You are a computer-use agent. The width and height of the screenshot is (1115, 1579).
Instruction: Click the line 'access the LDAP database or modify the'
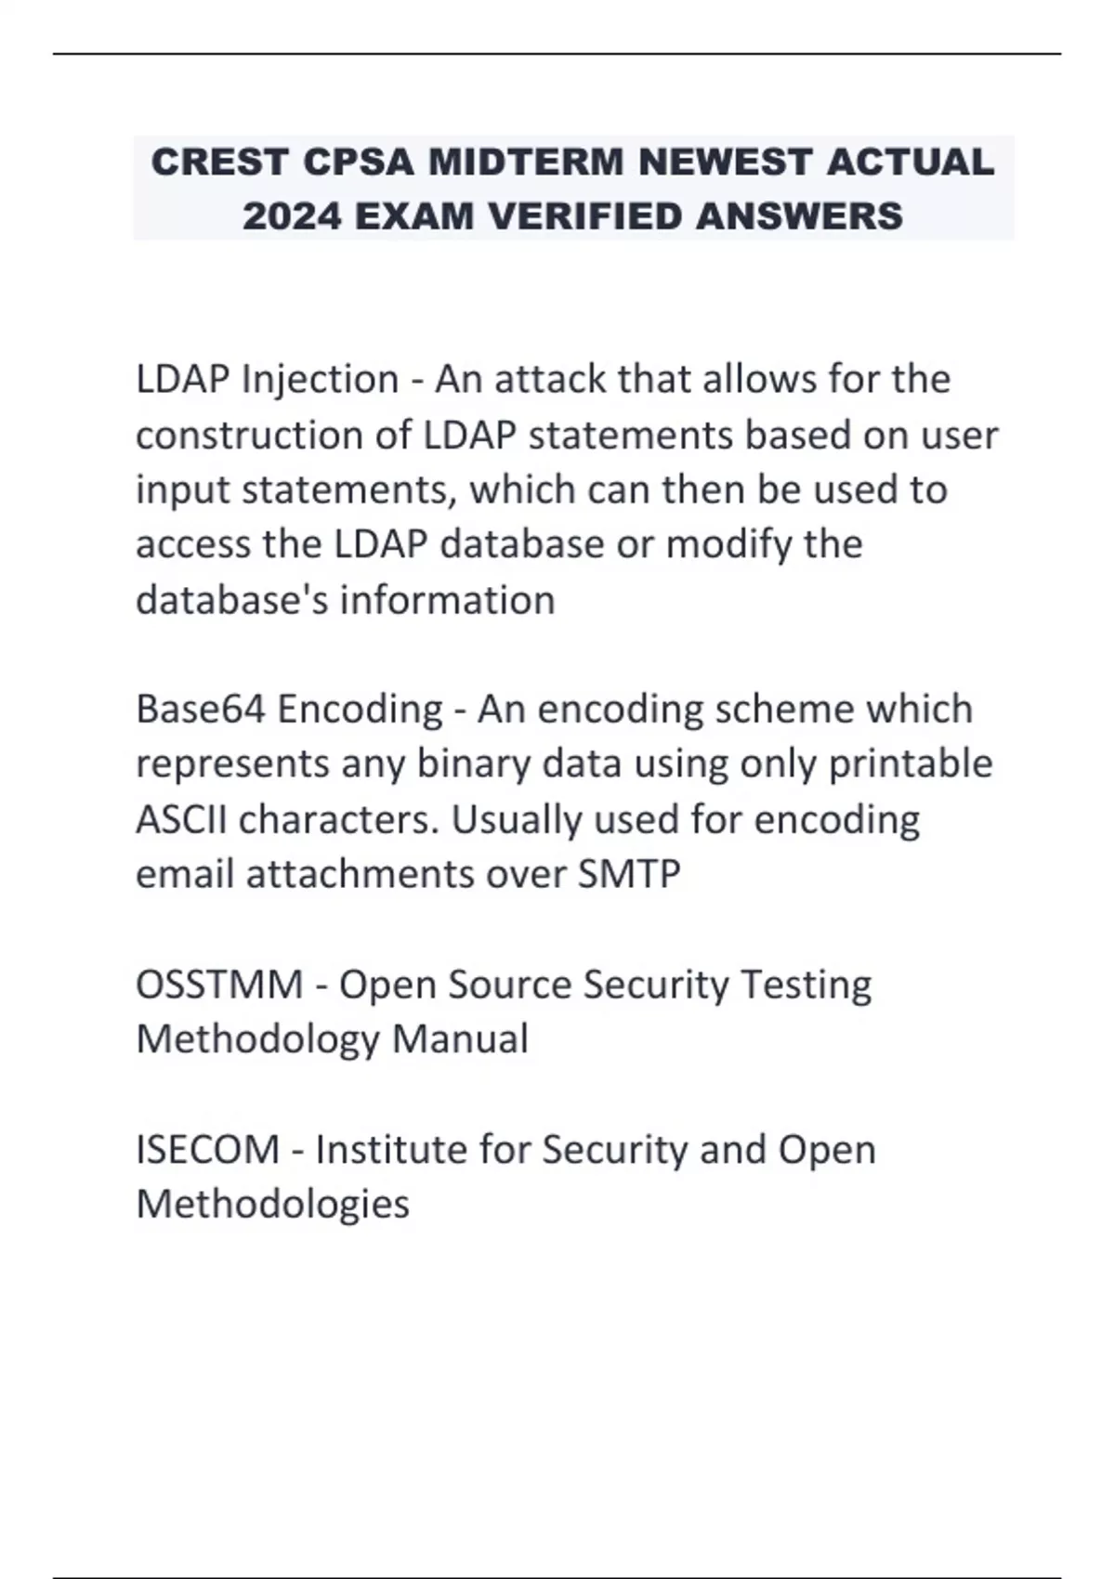click(499, 544)
